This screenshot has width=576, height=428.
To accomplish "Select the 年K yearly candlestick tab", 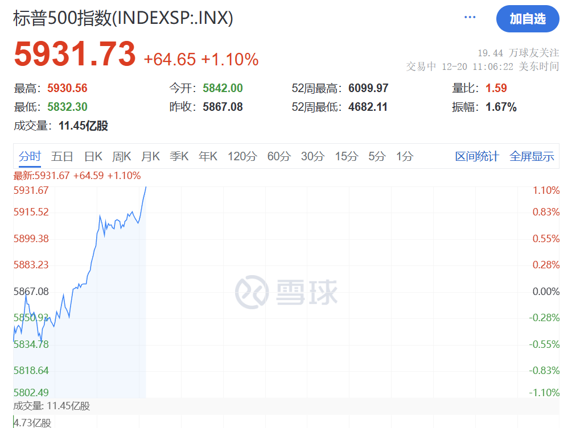I will coord(208,157).
